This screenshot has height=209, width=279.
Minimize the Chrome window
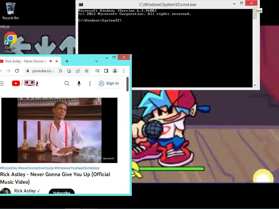click(x=107, y=58)
